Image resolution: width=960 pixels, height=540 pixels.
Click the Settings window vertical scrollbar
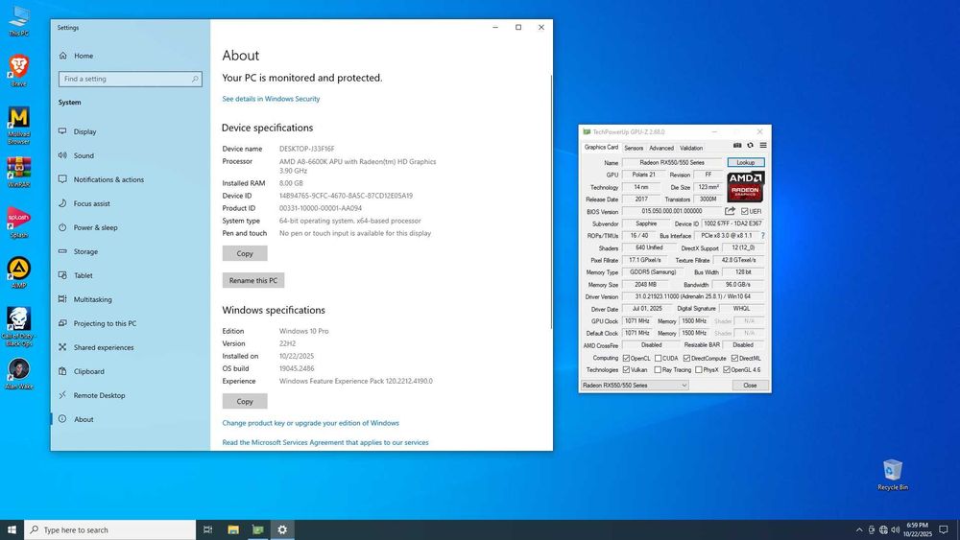click(551, 201)
